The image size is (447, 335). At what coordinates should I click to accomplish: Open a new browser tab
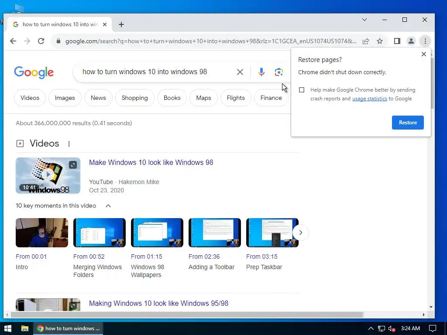point(121,24)
